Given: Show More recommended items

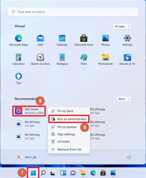Looking at the screenshot, I should 124,99.
